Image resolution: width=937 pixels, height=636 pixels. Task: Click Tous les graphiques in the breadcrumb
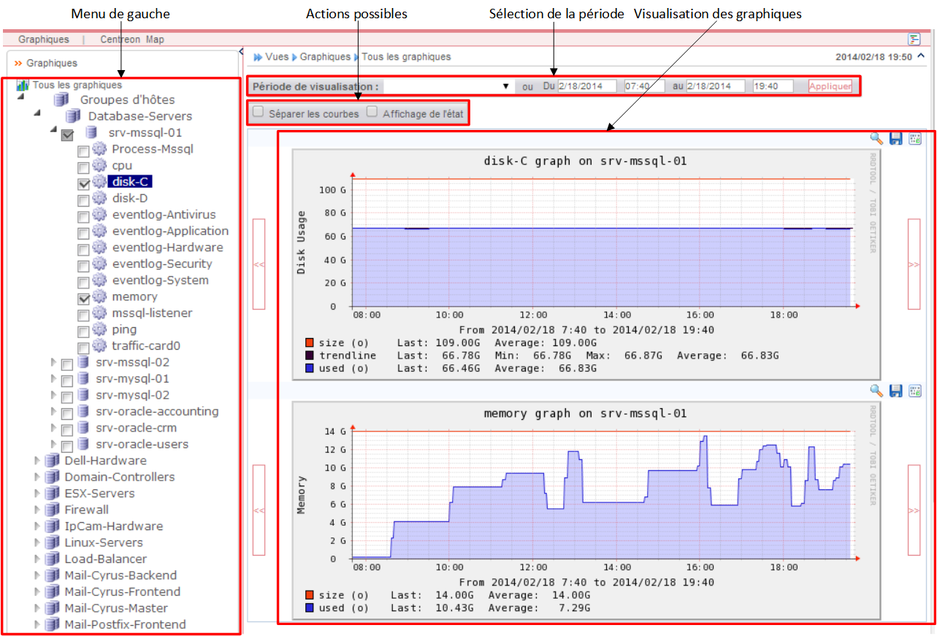(406, 56)
